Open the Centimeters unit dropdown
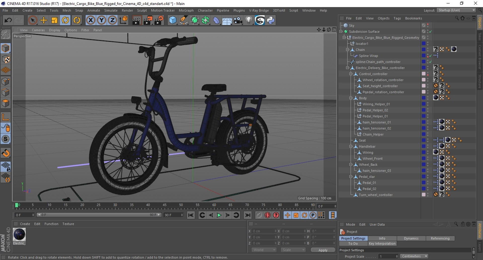Screen dimensions: 483x260 point(414,256)
